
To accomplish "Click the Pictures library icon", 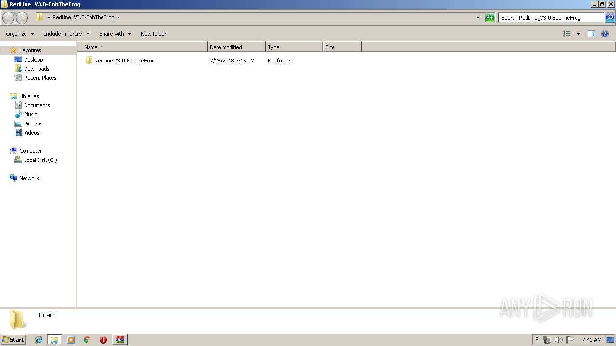I will click(18, 124).
